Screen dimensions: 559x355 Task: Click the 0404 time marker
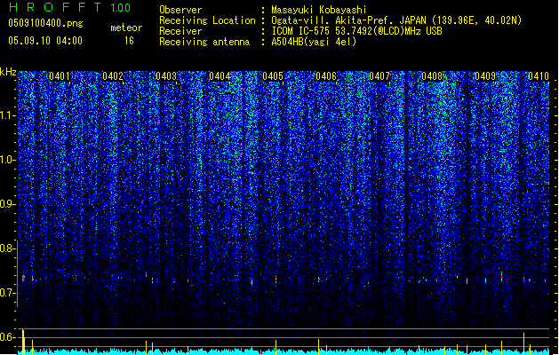coord(220,76)
